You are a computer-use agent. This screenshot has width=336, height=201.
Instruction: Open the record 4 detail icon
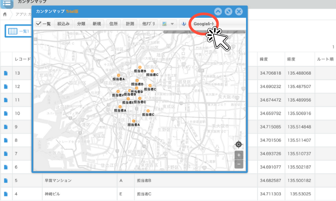[x=6, y=194]
